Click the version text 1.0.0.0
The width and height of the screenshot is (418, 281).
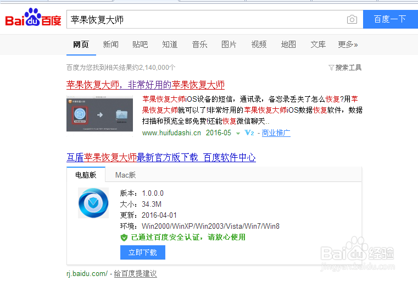point(153,193)
